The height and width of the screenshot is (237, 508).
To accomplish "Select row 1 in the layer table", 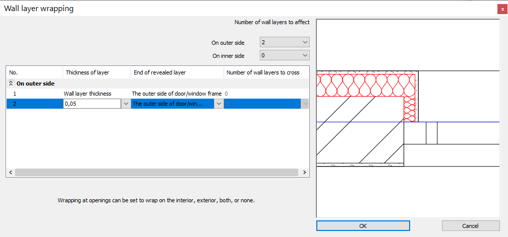I will (157, 94).
